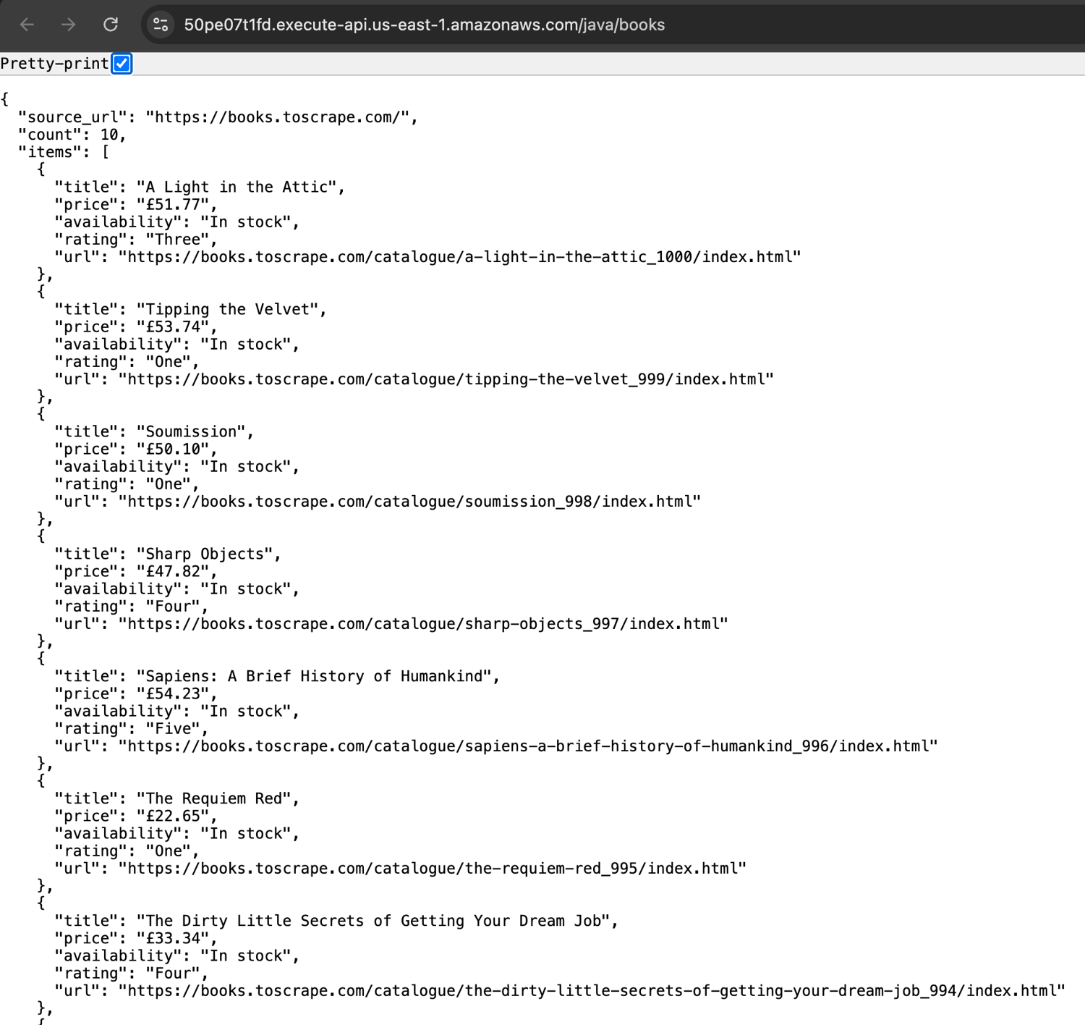Click the title "A Light in the Attic"
Screen dimensions: 1085x1025
tap(237, 187)
